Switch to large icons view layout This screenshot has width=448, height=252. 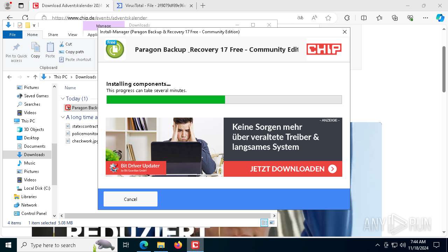point(272,223)
